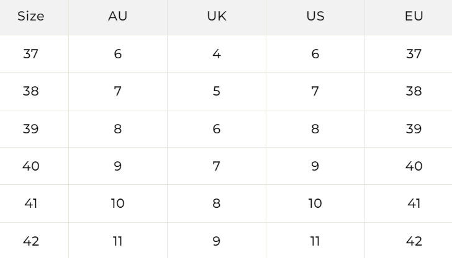Select size 40 in the Size column
Screen dimensions: 452x258
(x=31, y=166)
